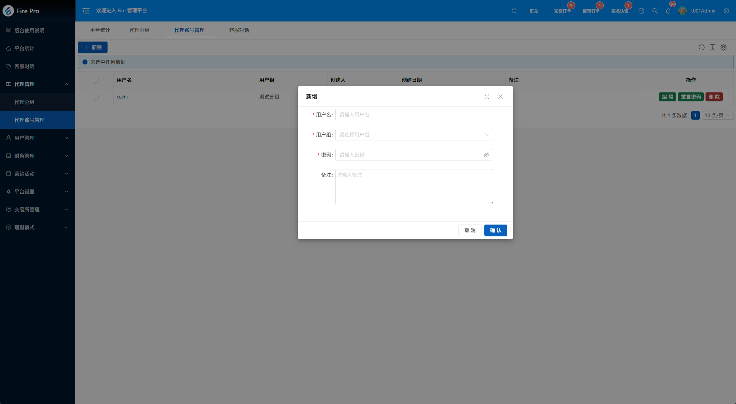The image size is (736, 404).
Task: Open the header settings gear next to t001Admin
Action: [726, 11]
